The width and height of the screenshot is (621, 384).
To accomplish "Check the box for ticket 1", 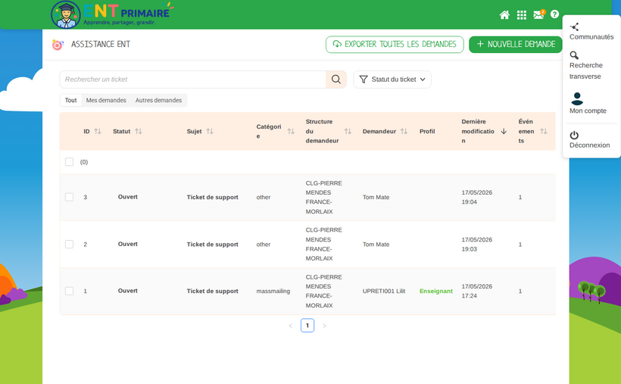I will 70,291.
